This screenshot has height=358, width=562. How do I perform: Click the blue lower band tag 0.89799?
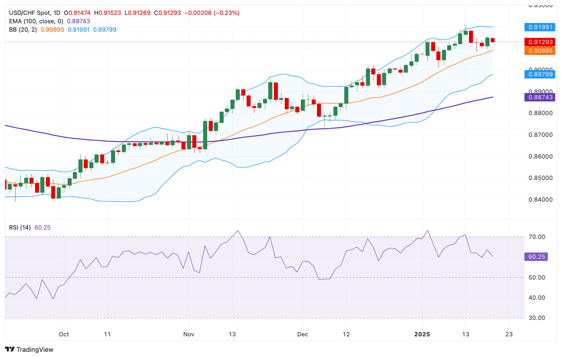(540, 74)
